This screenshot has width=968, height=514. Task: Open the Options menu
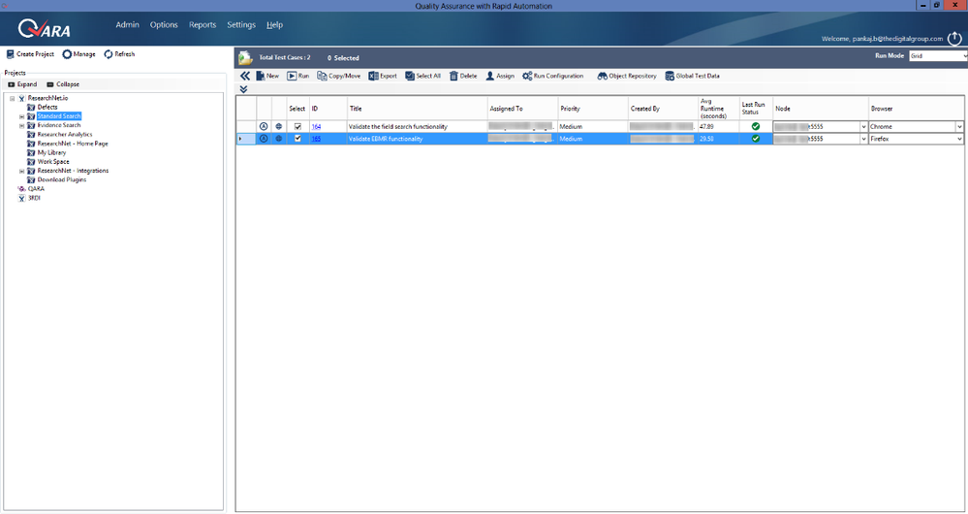[164, 24]
